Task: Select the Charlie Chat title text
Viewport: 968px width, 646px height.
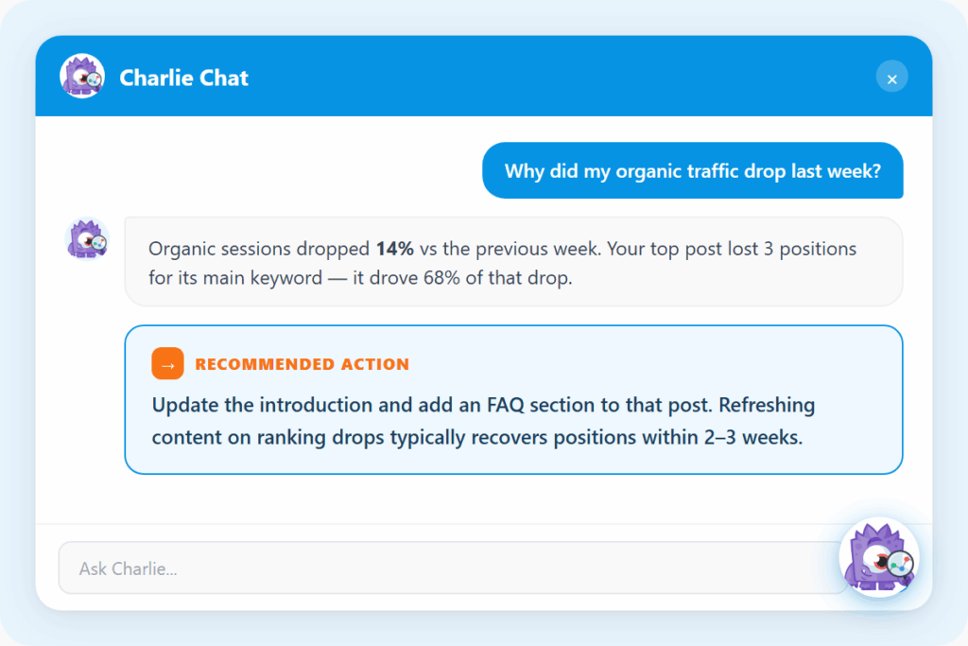Action: click(183, 78)
